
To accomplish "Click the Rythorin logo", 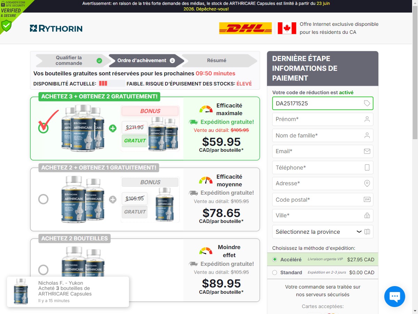I will point(56,28).
